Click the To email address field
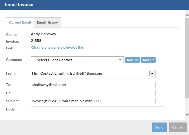This screenshot has width=189, height=135. coord(93,85)
